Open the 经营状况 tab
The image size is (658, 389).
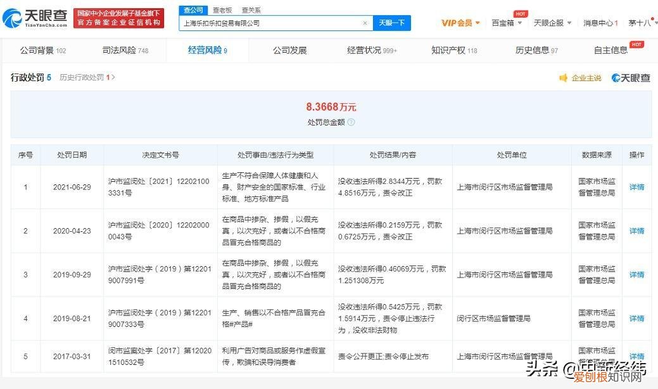pos(372,50)
